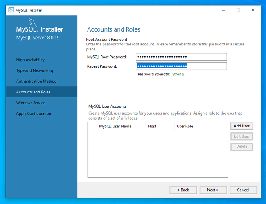Jump to the Windows Service step
Image resolution: width=266 pixels, height=204 pixels.
click(x=31, y=103)
